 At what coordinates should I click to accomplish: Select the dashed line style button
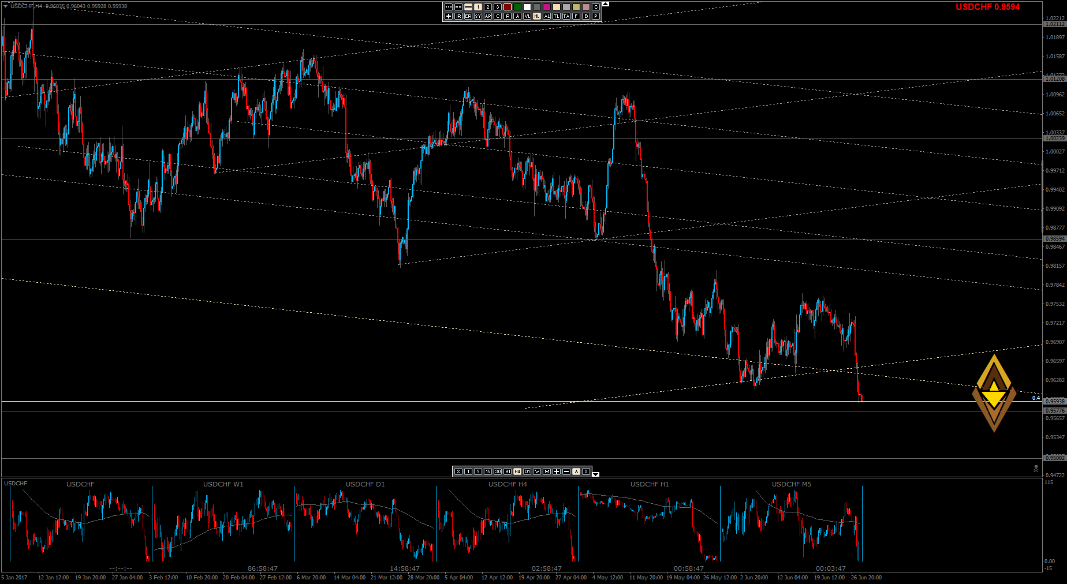(x=458, y=7)
